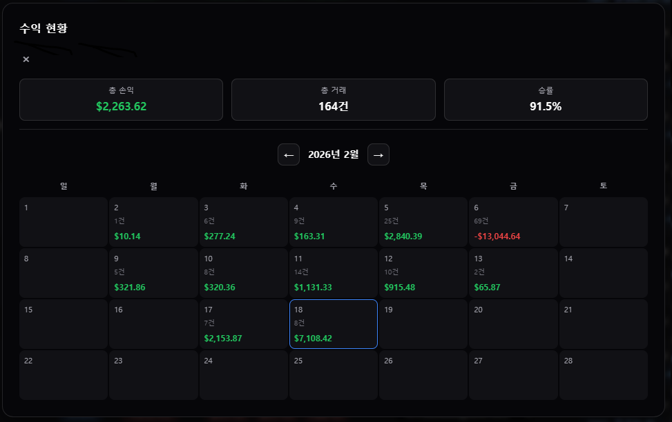
Task: Choose February 2 cell with $10.14
Action: 153,222
